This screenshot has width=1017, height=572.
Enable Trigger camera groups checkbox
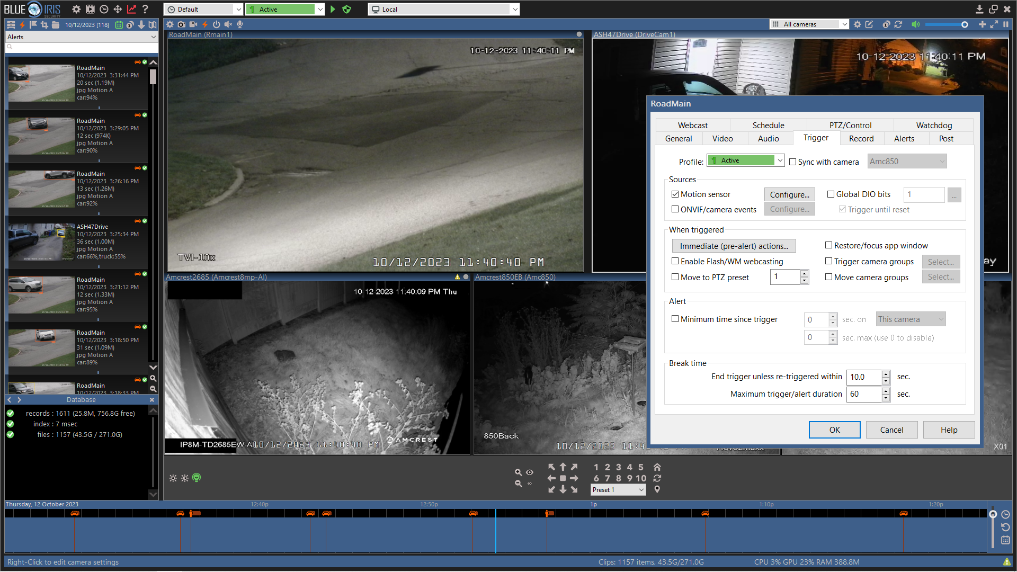tap(829, 261)
